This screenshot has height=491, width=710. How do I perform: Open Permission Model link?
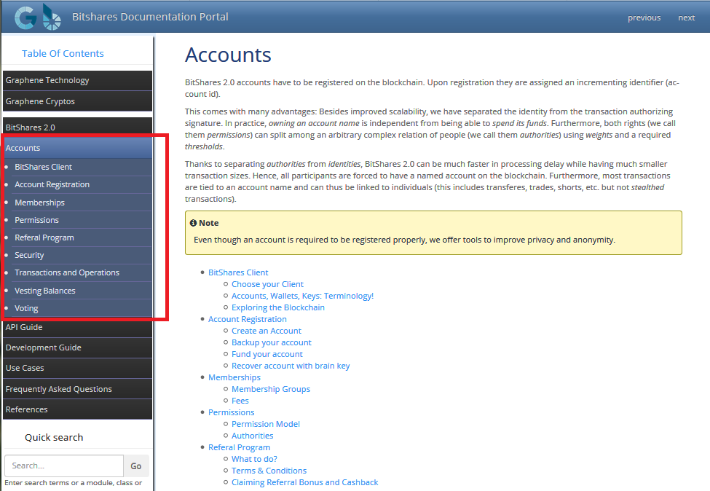266,425
